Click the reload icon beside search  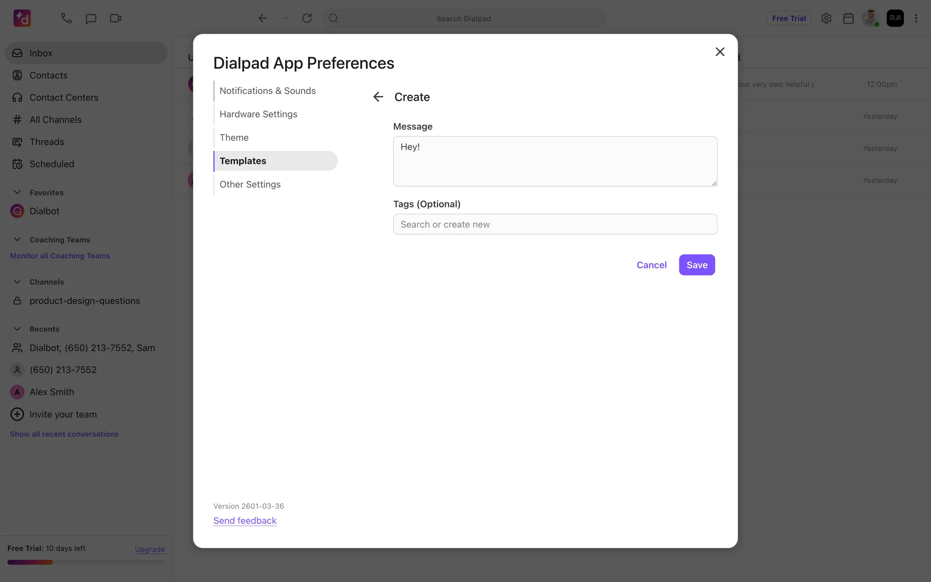(x=307, y=18)
